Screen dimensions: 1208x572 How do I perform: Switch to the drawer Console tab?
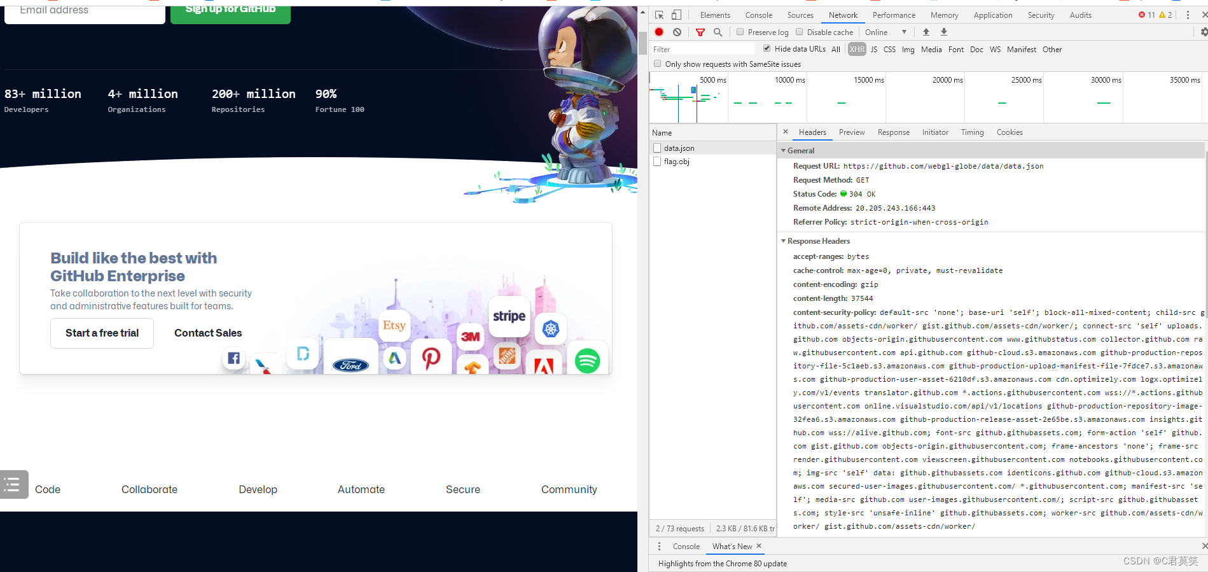point(686,546)
